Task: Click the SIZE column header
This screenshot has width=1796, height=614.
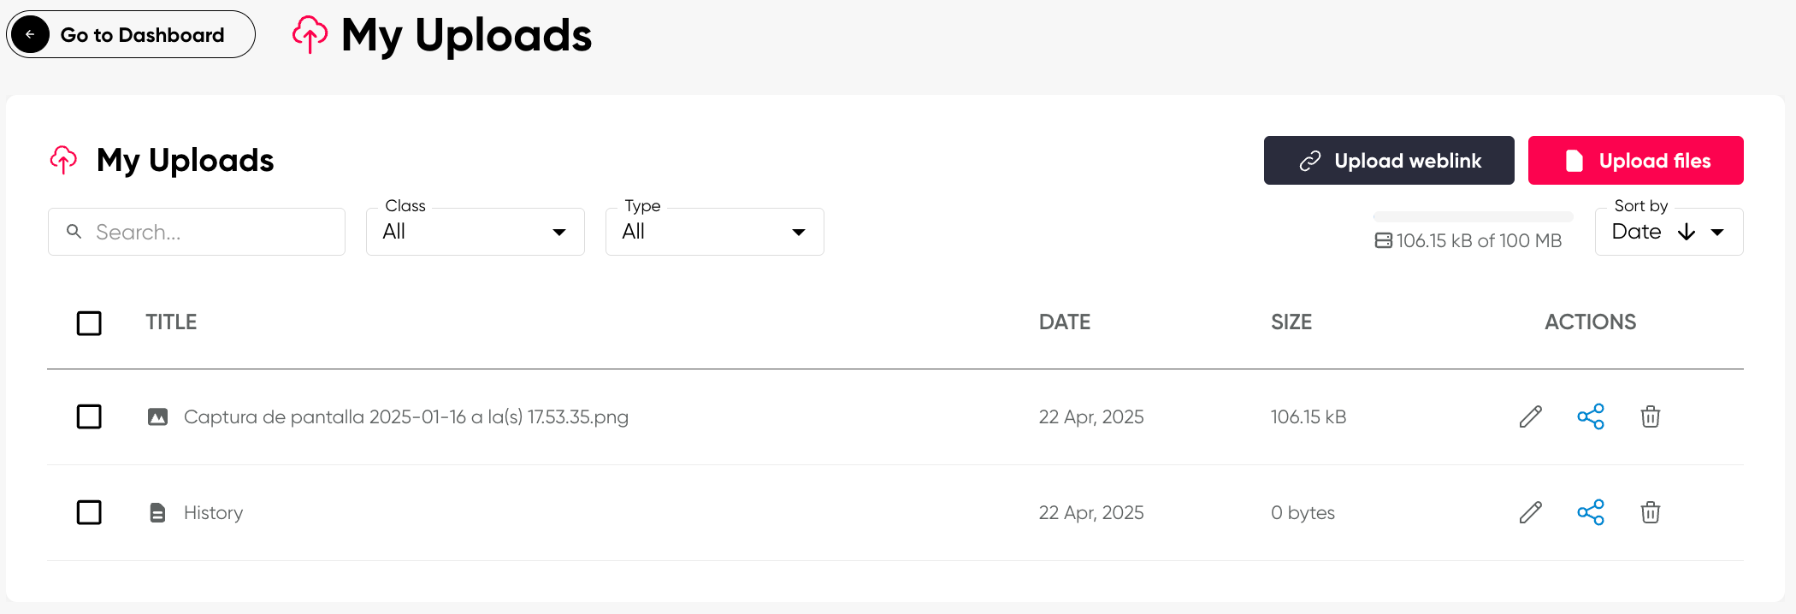Action: coord(1291,322)
